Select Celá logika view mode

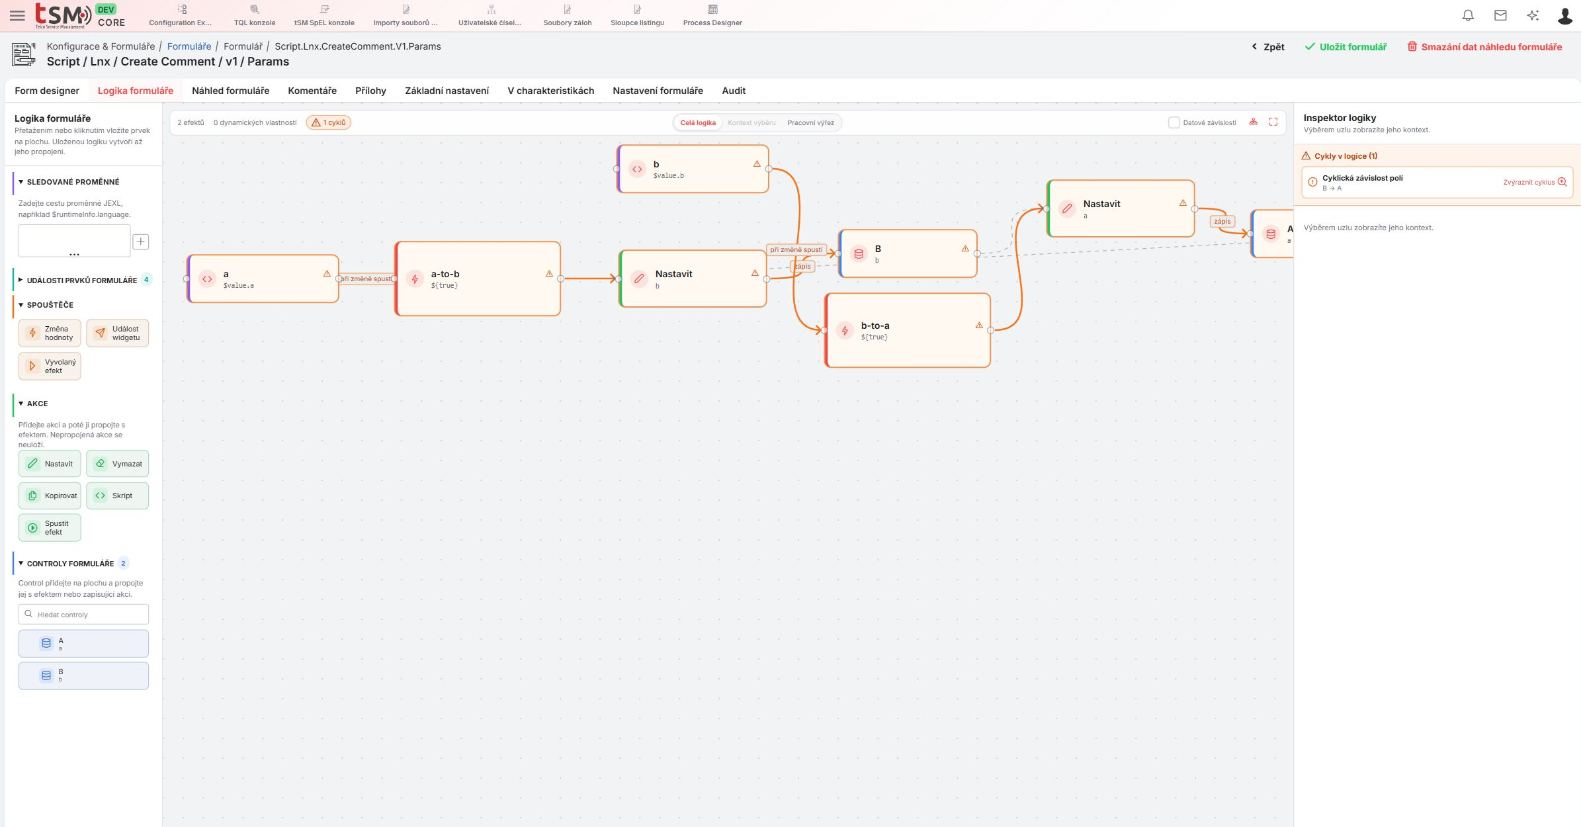pos(698,122)
